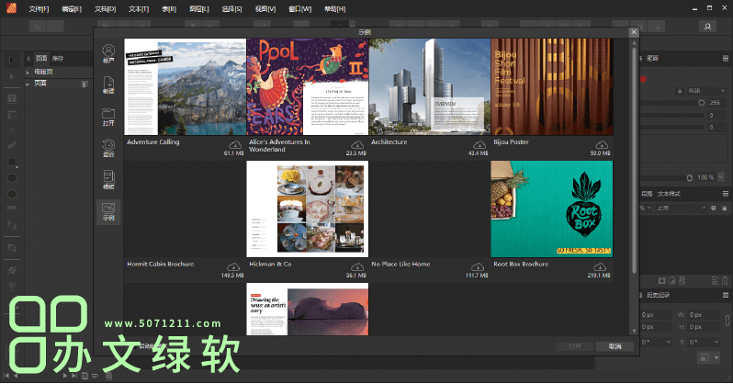This screenshot has width=733, height=384.
Task: Open the rotation 0° dropdown
Action: pyautogui.click(x=669, y=342)
